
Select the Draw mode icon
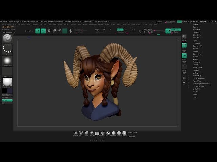pos(43,31)
